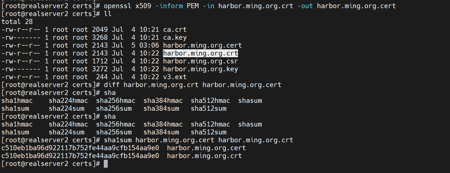Click the -out option in openssl command
Image resolution: width=450 pixels, height=173 pixels.
coord(305,6)
